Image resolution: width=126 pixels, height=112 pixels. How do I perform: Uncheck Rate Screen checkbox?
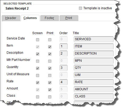[x=38, y=83]
